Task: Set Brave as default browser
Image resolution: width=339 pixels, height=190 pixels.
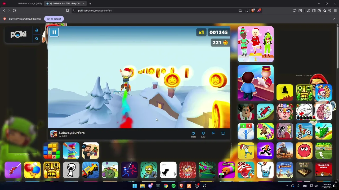Action: [x=54, y=19]
